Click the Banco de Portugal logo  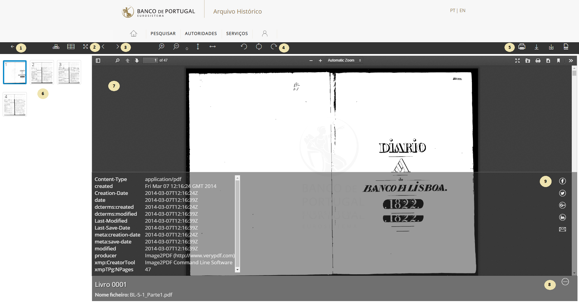click(x=159, y=12)
